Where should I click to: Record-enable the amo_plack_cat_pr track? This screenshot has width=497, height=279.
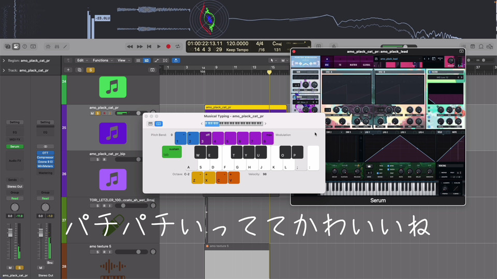tap(104, 113)
